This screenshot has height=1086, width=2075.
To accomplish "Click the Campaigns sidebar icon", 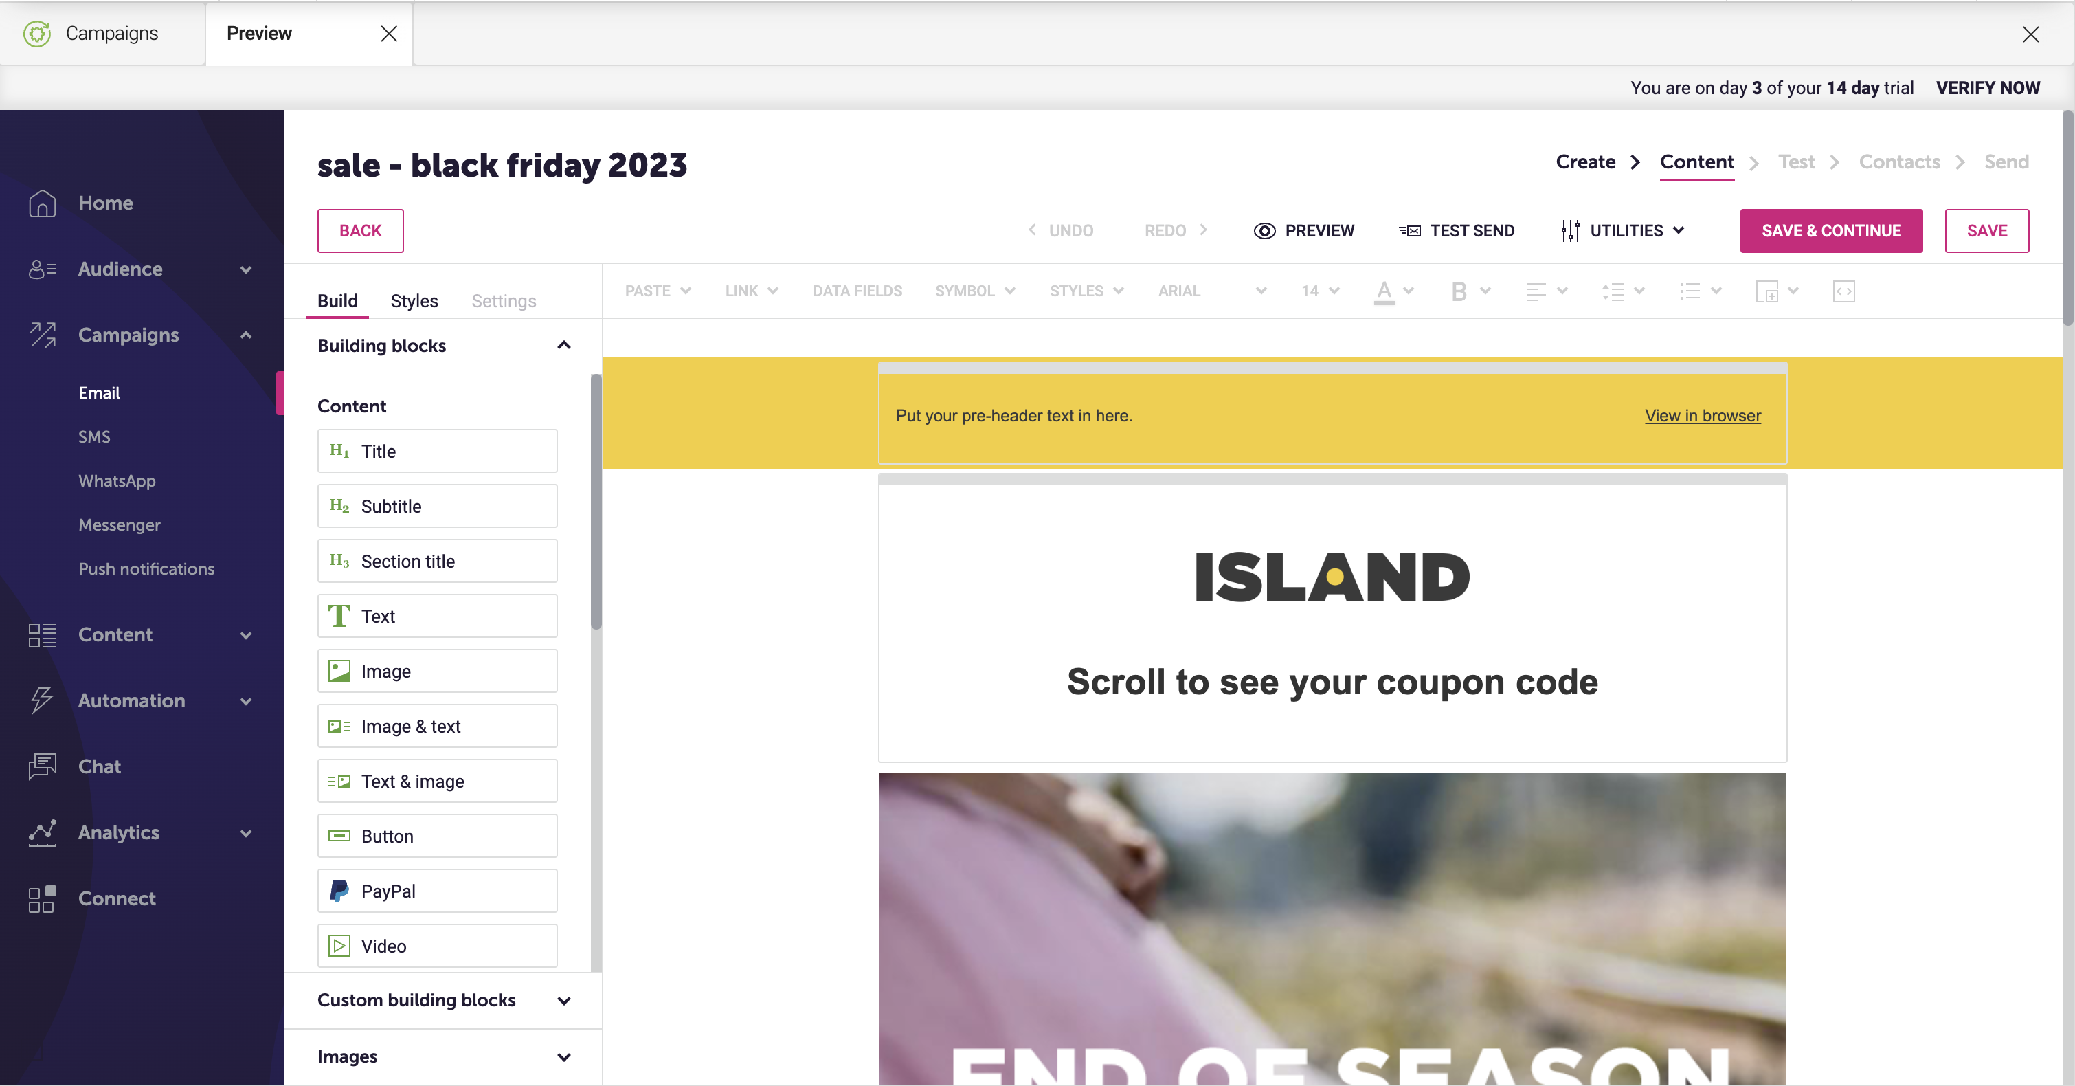I will point(41,335).
